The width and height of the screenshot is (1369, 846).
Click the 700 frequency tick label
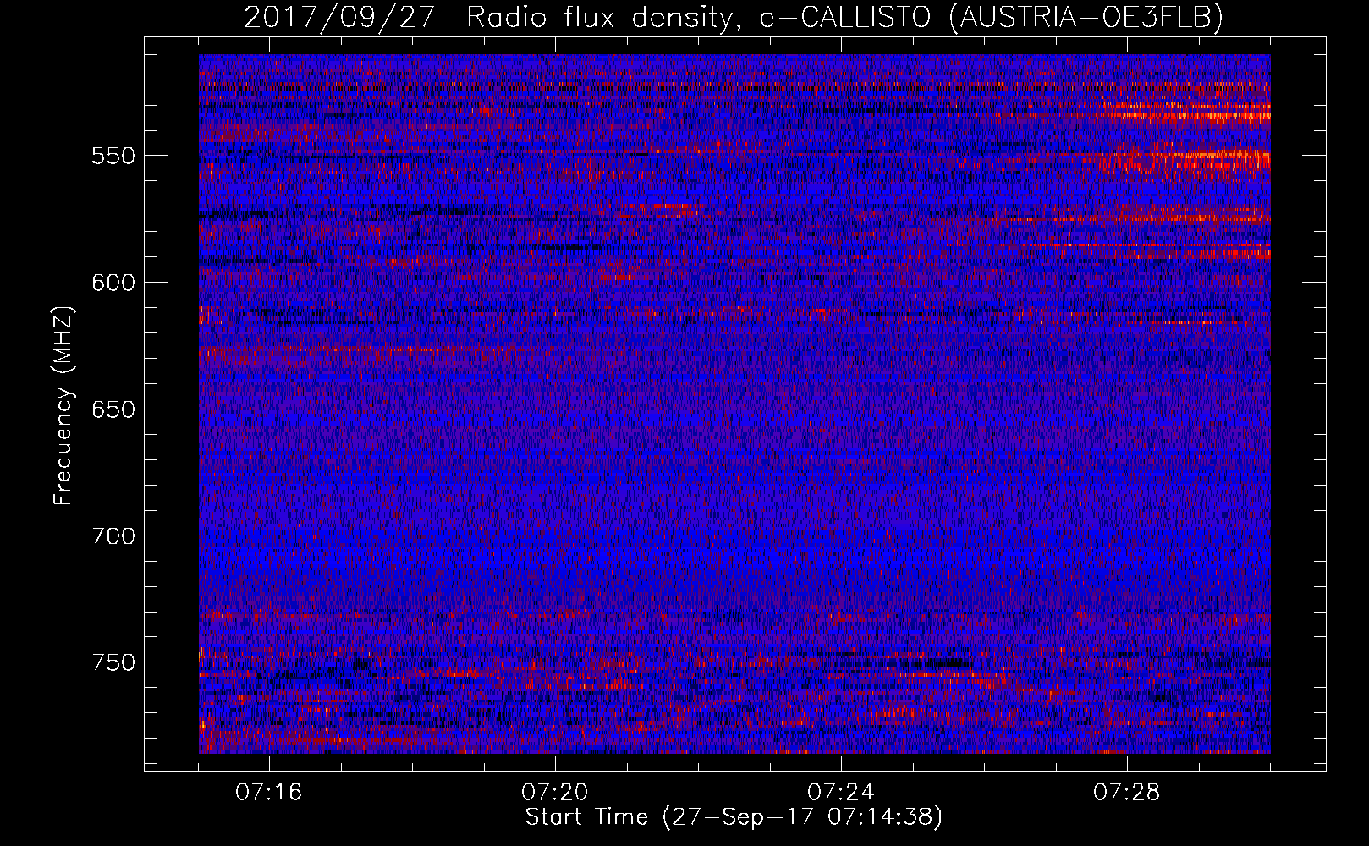coord(113,536)
